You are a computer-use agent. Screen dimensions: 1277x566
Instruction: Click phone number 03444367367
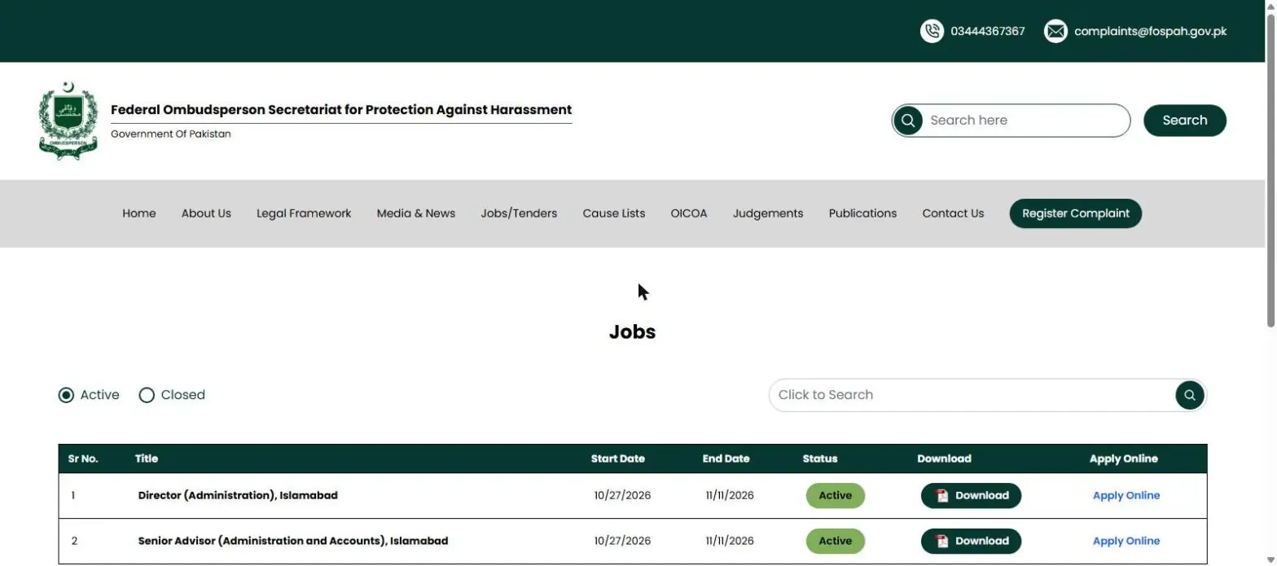click(988, 32)
